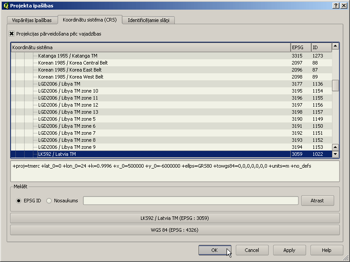Select the Nosaukums radio button
350x262 pixels.
point(49,201)
